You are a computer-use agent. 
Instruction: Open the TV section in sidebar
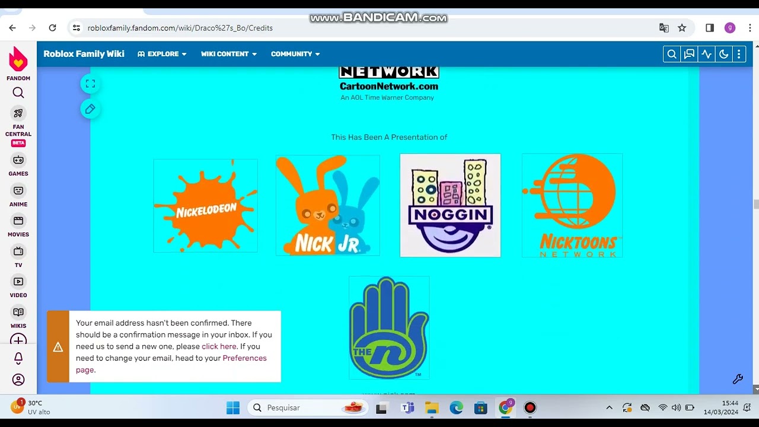[18, 257]
